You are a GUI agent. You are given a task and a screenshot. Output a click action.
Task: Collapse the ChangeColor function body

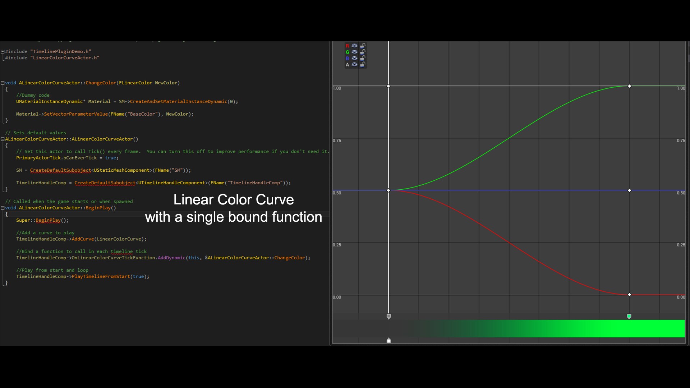(x=3, y=83)
